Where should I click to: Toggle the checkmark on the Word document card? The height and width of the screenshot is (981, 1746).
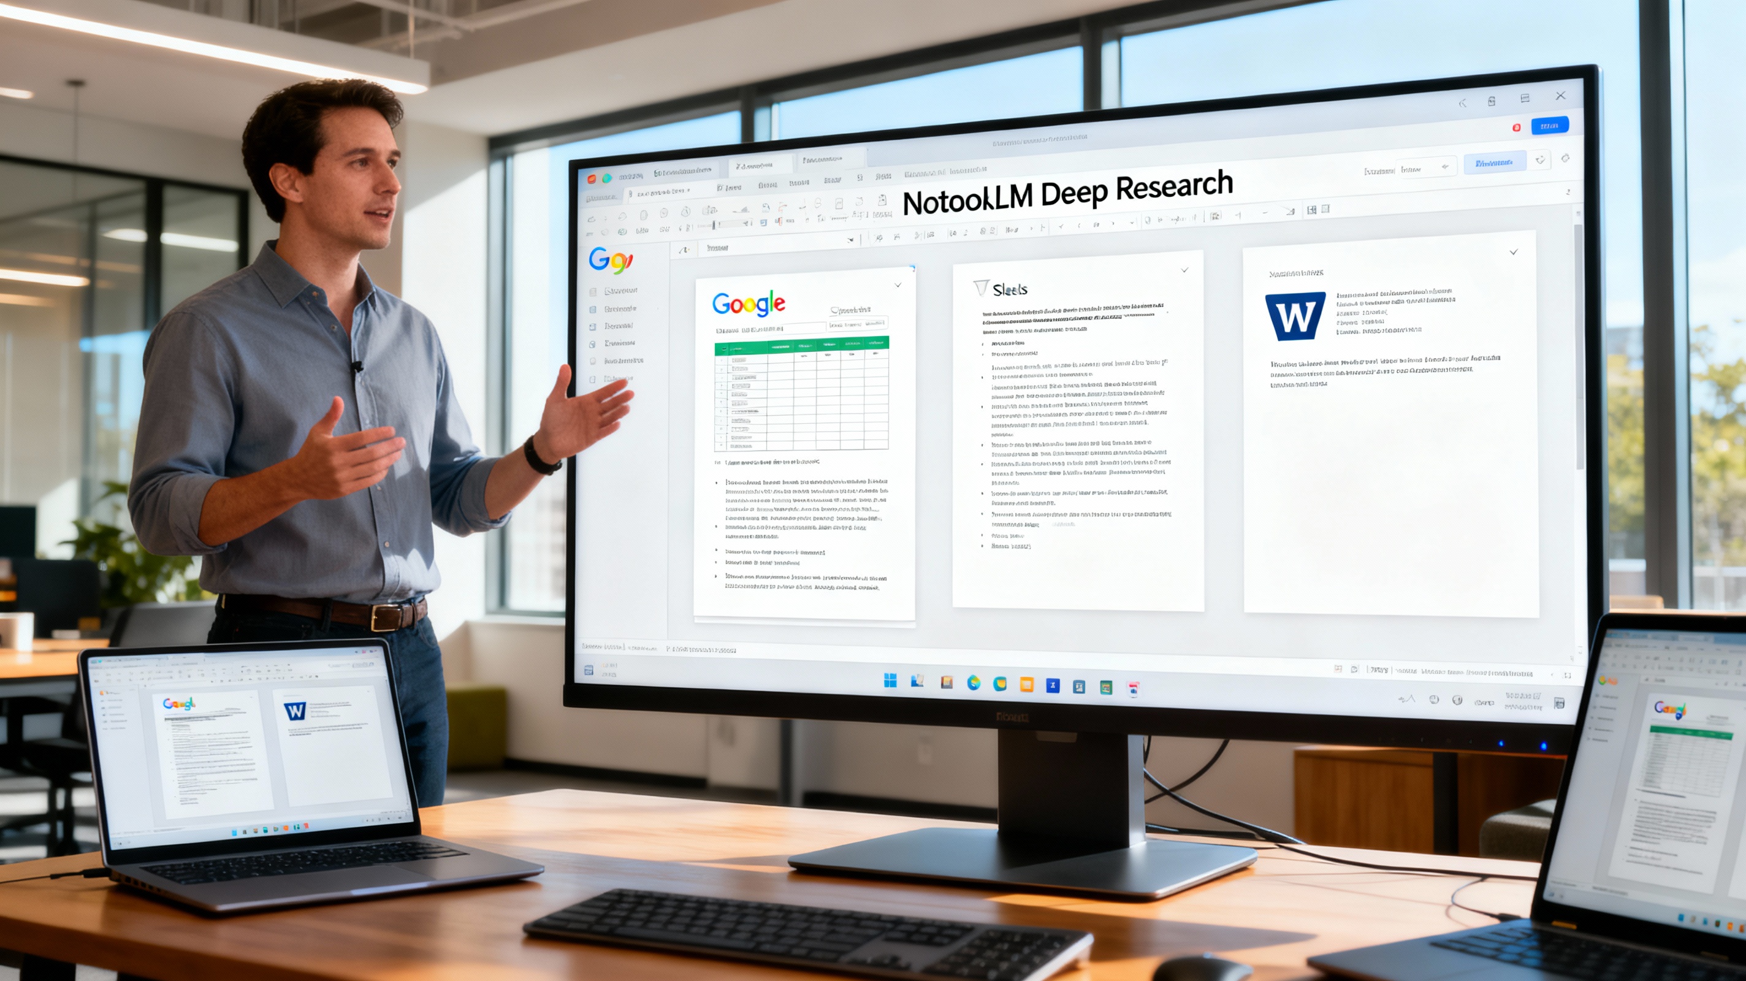[1514, 252]
